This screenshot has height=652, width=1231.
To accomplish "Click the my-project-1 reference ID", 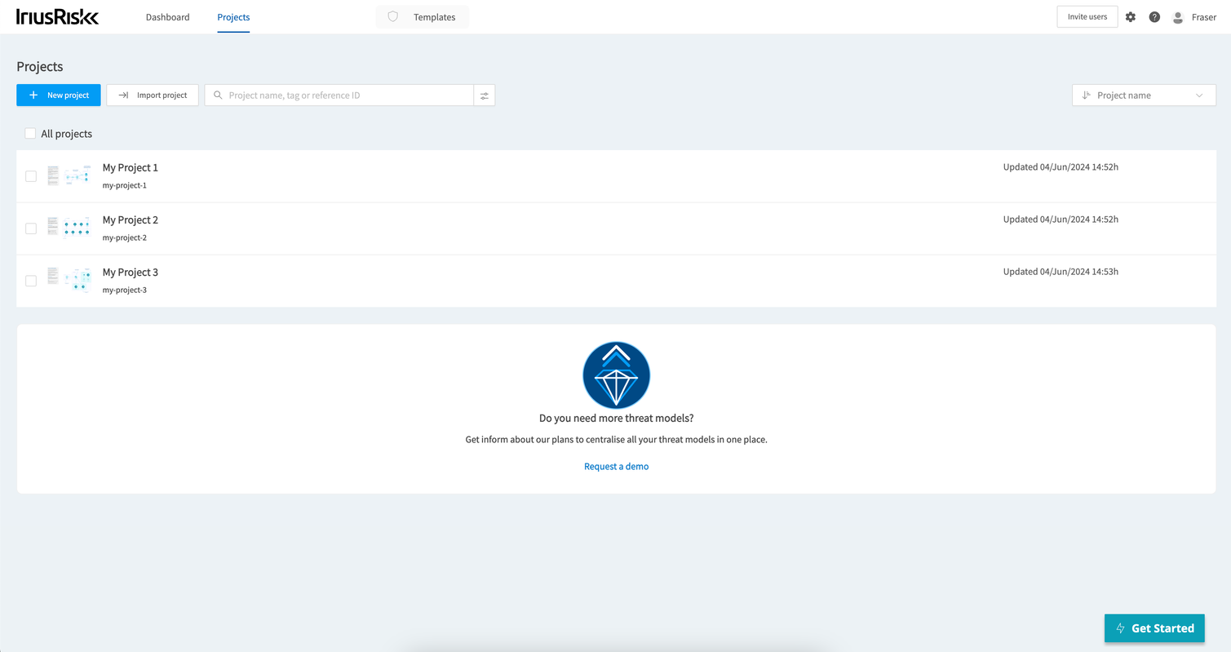I will click(x=125, y=185).
